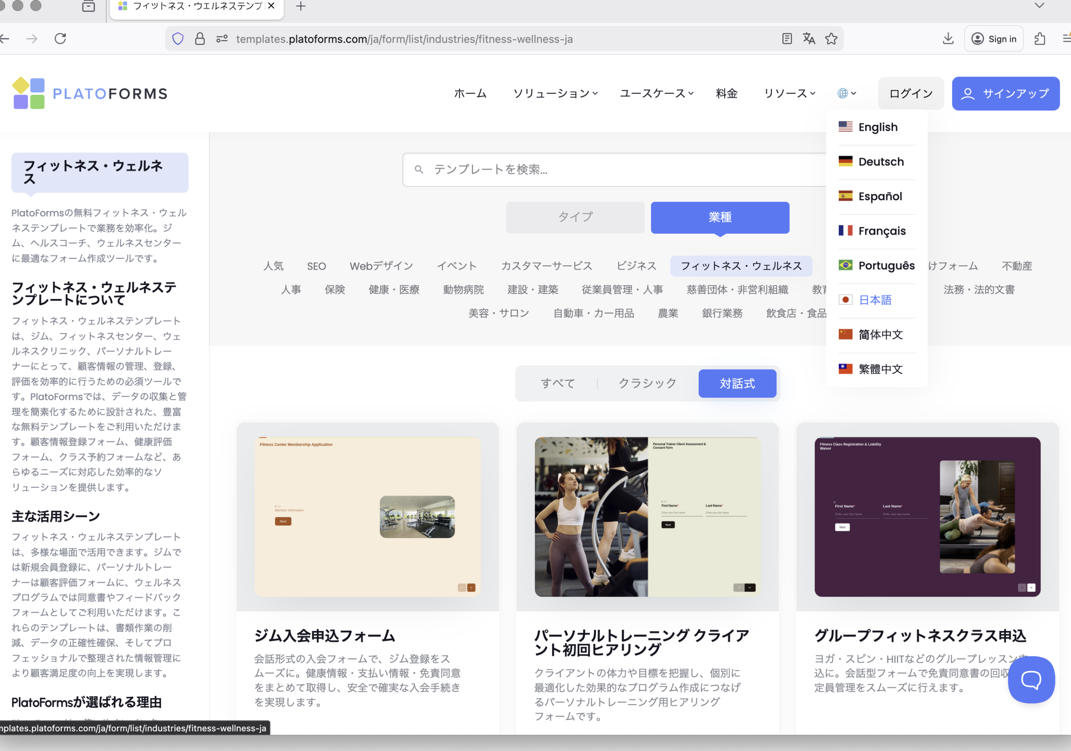1071x751 pixels.
Task: Choose Deutsch from the language menu
Action: tap(881, 162)
